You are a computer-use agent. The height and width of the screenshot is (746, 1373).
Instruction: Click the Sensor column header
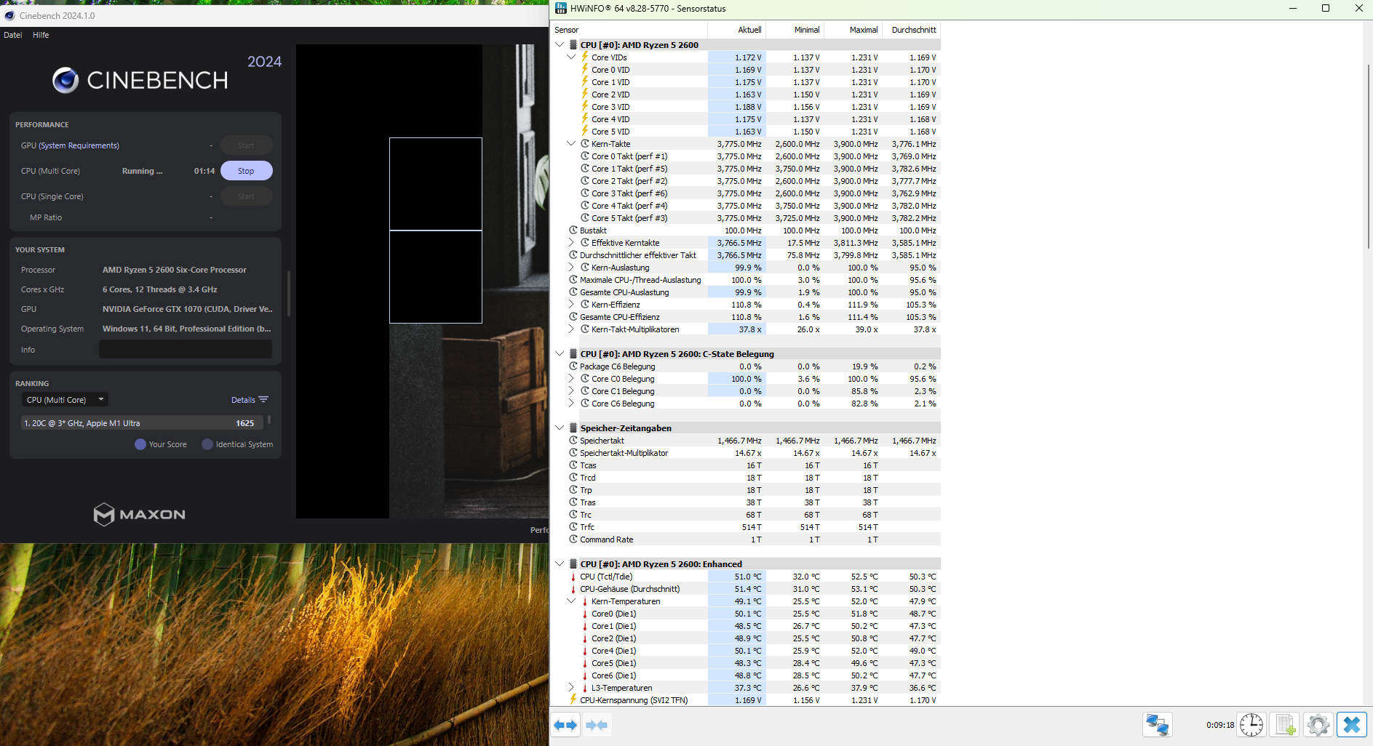[629, 30]
